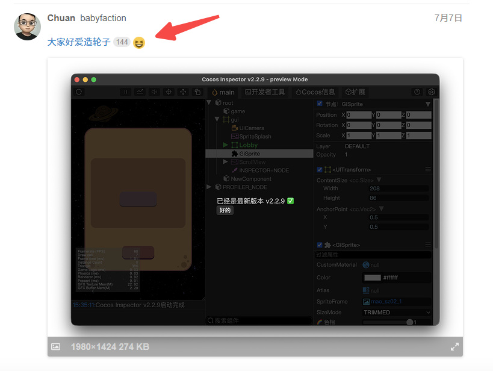Collapse the gui node arrow
The image size is (493, 371).
217,120
